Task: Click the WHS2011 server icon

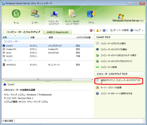Action: (x=4, y=64)
